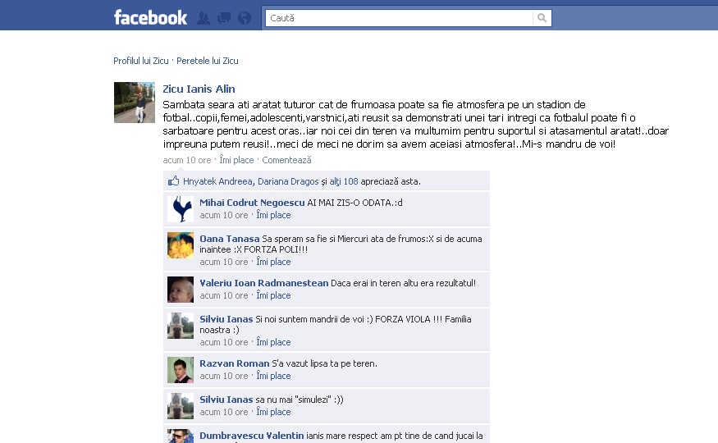Viewport: 718px width, 443px height.
Task: Go to Profilul lui Zicu
Action: tap(141, 61)
